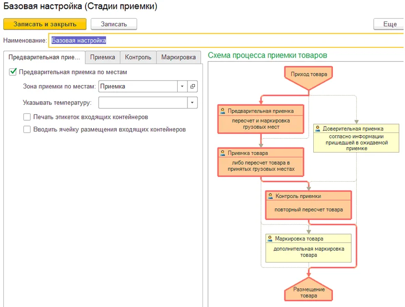The image size is (405, 307).
Task: Click user icon in 'Приемка товара' block
Action: point(223,153)
